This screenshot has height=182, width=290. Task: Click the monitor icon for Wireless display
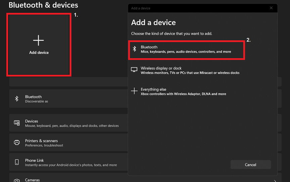134,70
